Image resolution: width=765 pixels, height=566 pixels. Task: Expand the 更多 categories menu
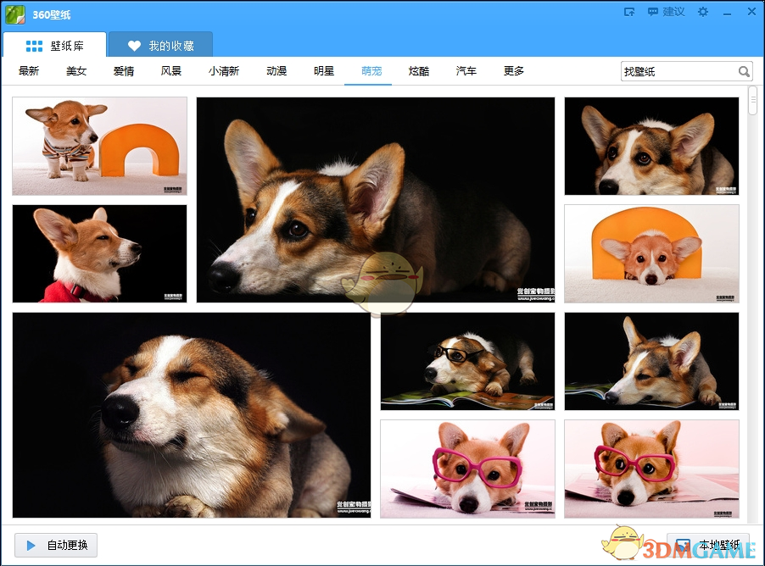514,71
